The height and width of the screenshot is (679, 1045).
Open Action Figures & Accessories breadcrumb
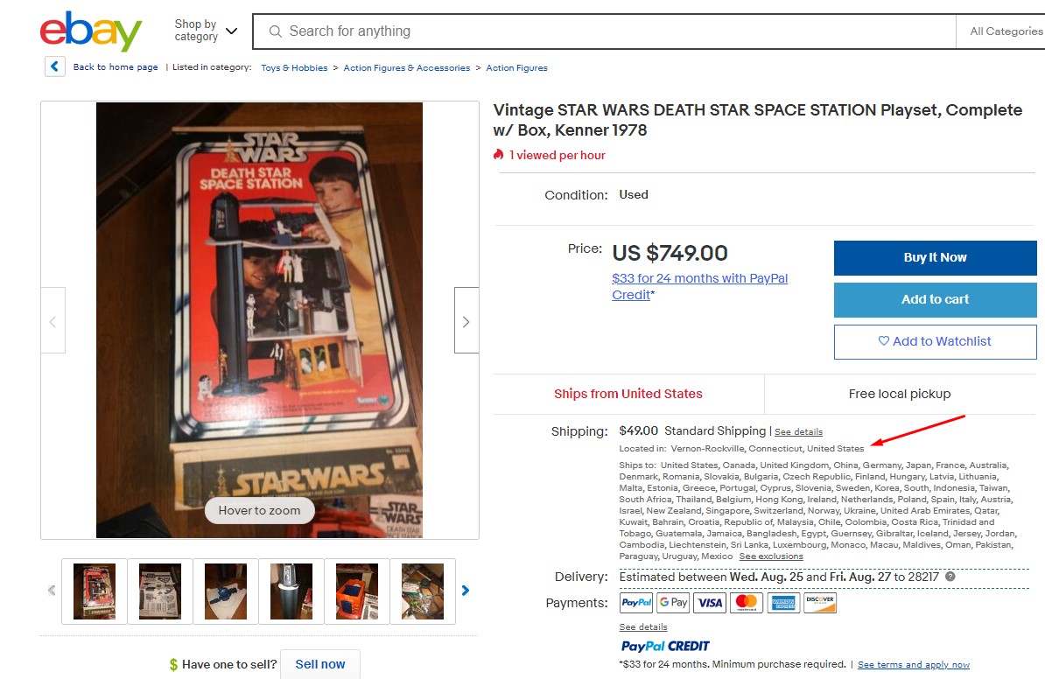[407, 68]
